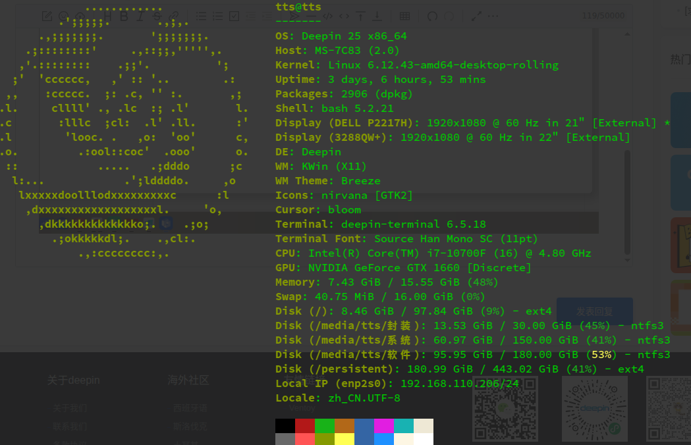Click the heading (H) icon in the editor toolbar
Screen dimensions: 691x445
click(107, 16)
